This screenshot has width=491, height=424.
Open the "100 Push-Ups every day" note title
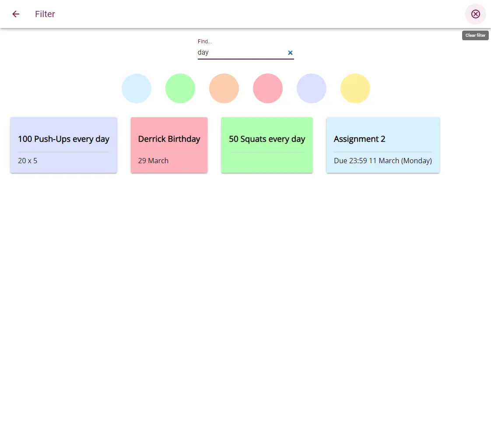point(63,139)
